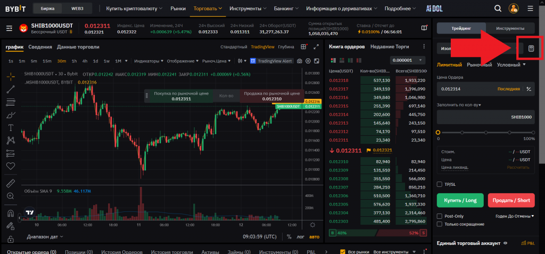Open the order book 0.000001 precision dropdown
Screen dimensions: 545x254
click(407, 60)
